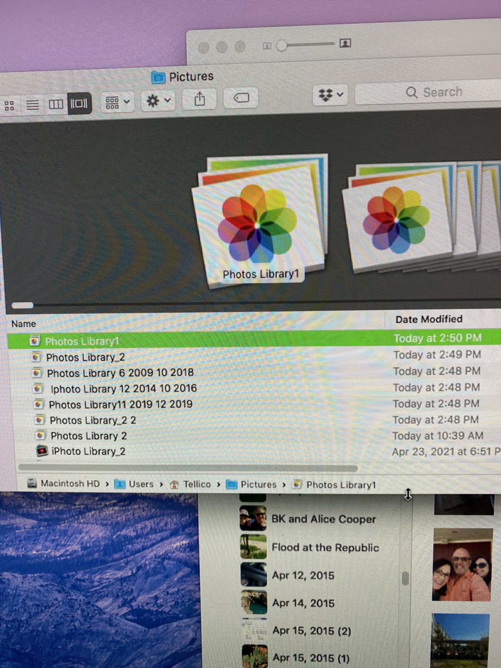The width and height of the screenshot is (501, 668).
Task: Click the Pictures folder title icon
Action: coord(158,77)
